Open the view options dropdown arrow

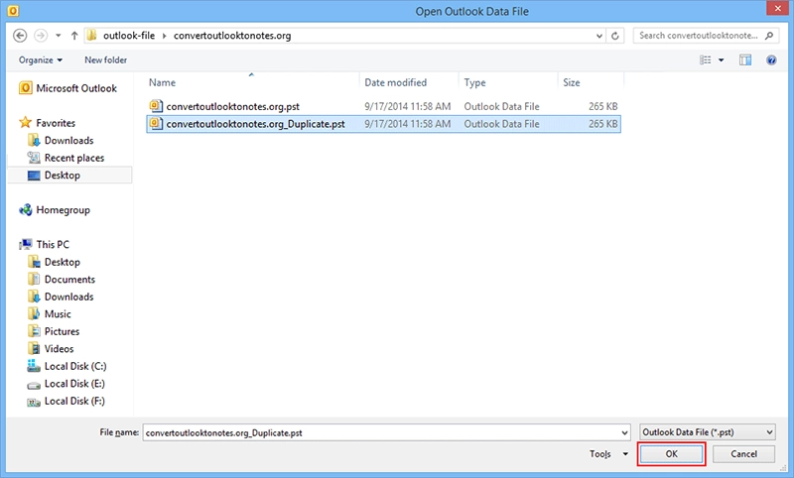pyautogui.click(x=722, y=60)
